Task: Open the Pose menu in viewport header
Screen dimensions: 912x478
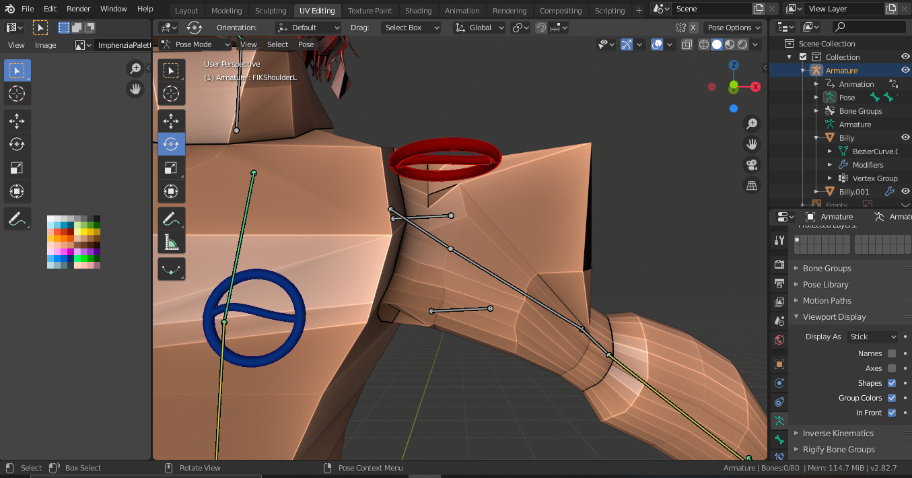Action: click(x=306, y=44)
